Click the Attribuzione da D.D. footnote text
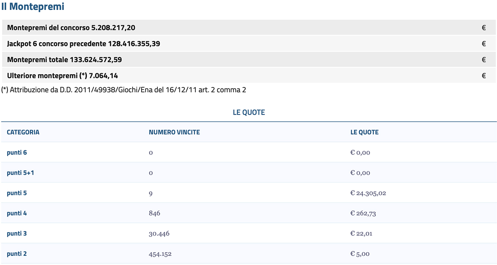 point(123,89)
